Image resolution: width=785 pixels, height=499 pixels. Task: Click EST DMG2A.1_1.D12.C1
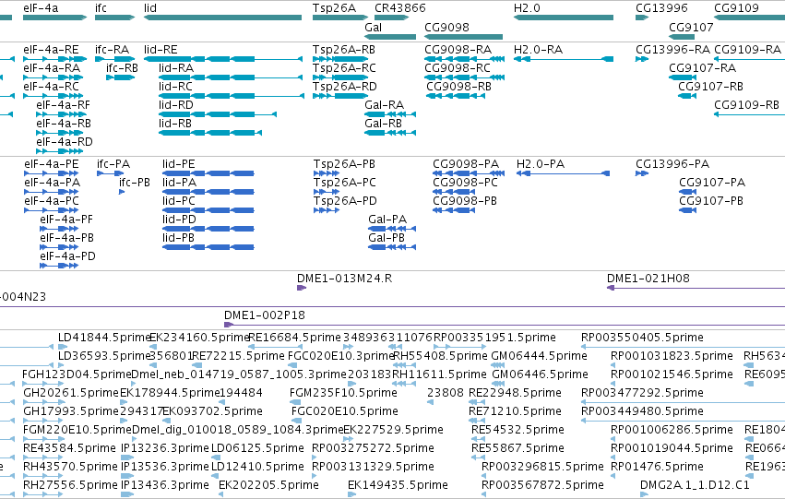(695, 485)
